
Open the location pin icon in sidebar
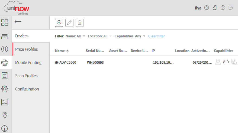(5, 115)
